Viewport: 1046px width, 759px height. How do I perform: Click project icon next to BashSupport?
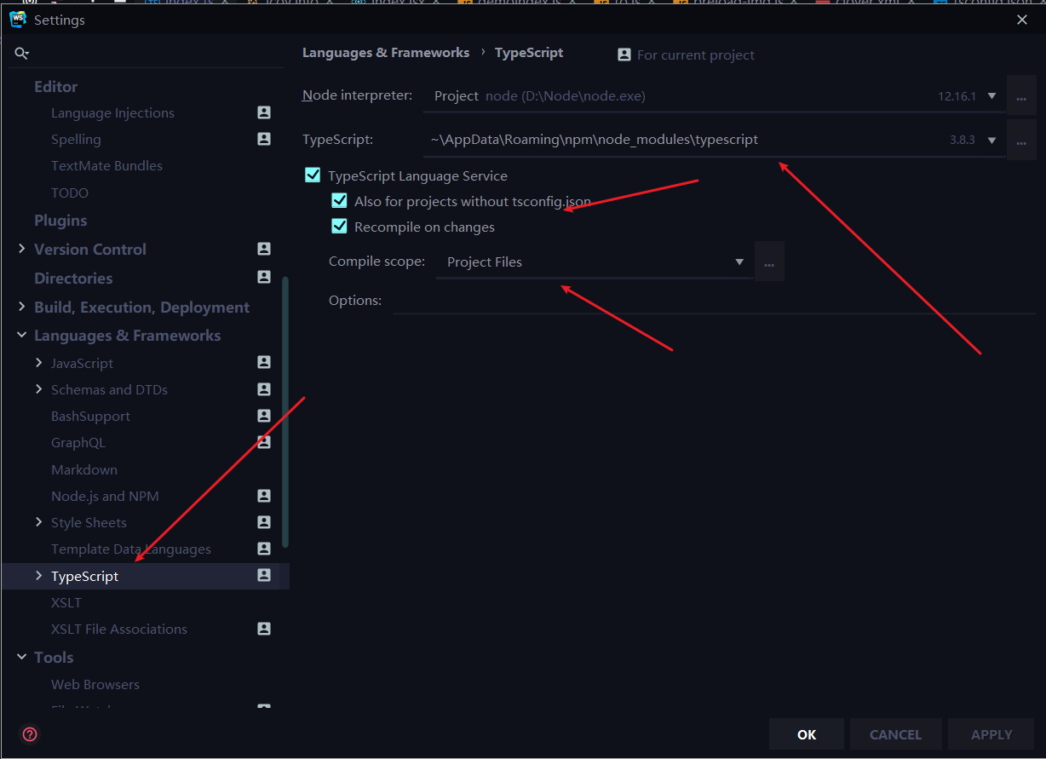(x=264, y=416)
